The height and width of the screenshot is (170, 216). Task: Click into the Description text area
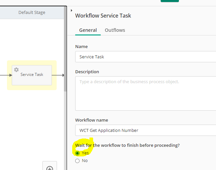point(146,93)
